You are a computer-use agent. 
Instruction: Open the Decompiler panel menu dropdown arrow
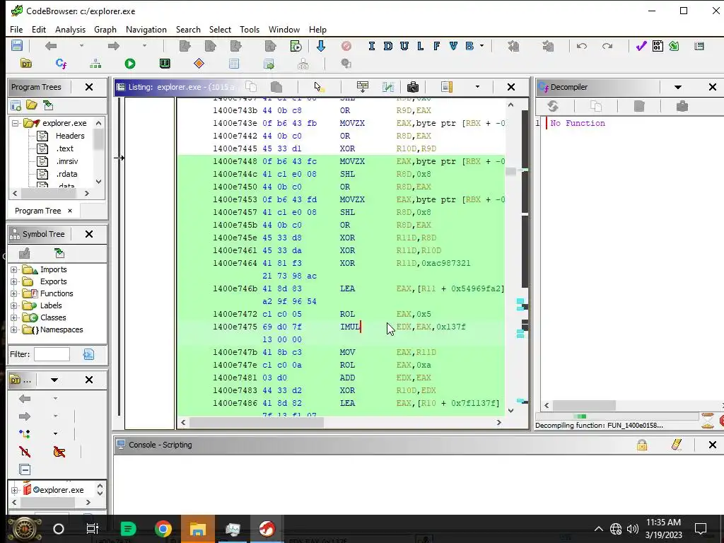(678, 87)
